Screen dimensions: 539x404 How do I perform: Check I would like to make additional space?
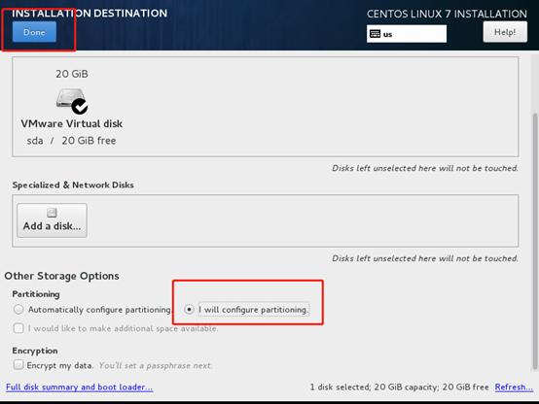(18, 328)
